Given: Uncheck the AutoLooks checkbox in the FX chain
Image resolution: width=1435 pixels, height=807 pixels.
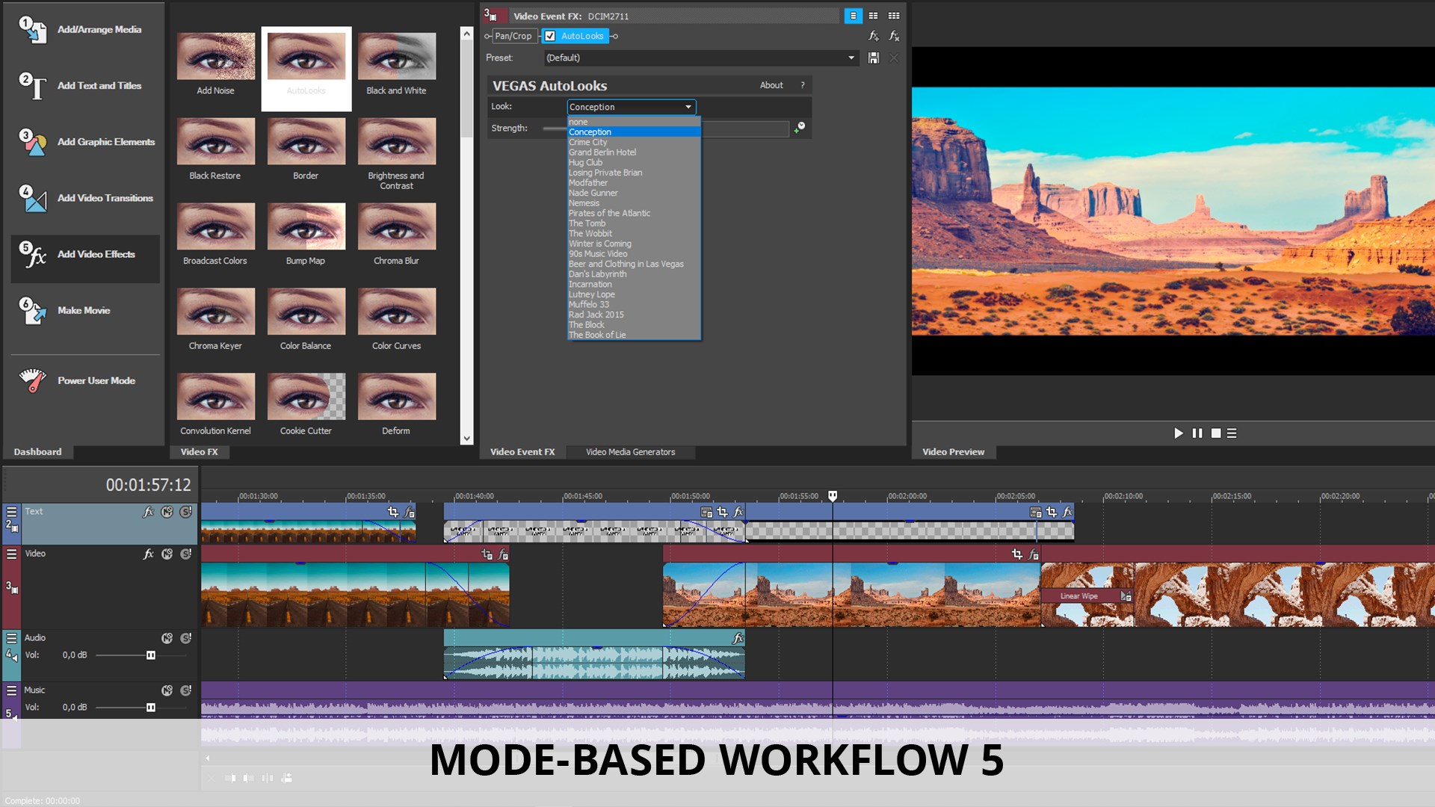Looking at the screenshot, I should click(x=550, y=35).
